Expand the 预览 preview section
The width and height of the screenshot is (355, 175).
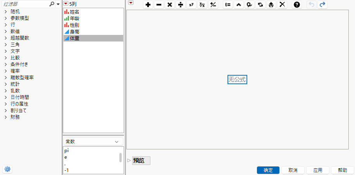pyautogui.click(x=129, y=161)
